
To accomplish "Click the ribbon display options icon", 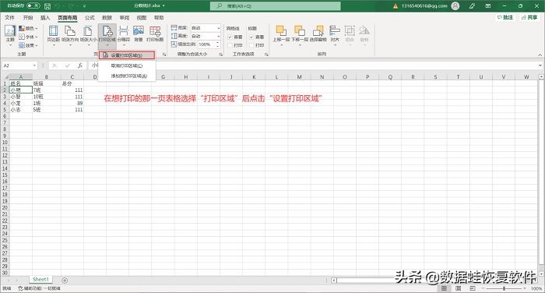I will click(488, 6).
